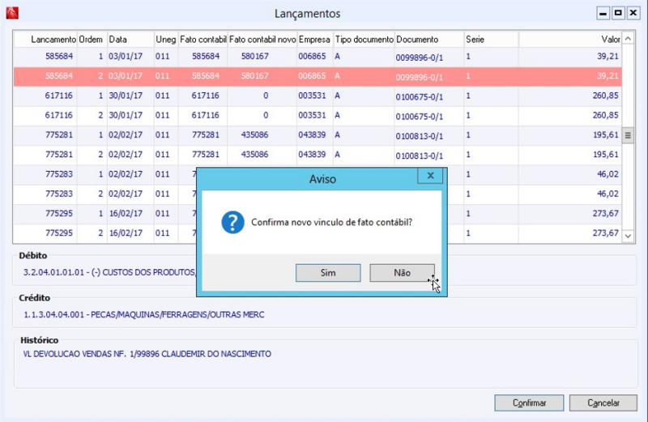This screenshot has width=648, height=422.
Task: Click value 435086 in 775281 ordem 1 row
Action: tap(255, 134)
